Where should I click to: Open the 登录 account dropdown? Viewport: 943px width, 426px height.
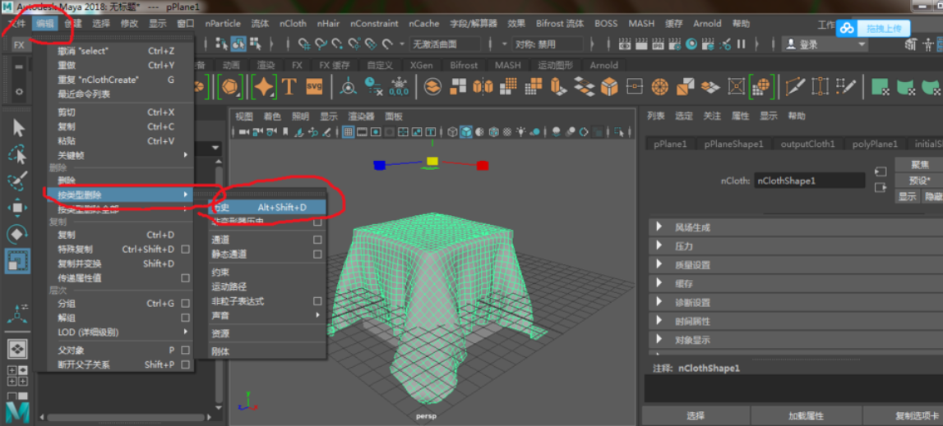click(825, 44)
